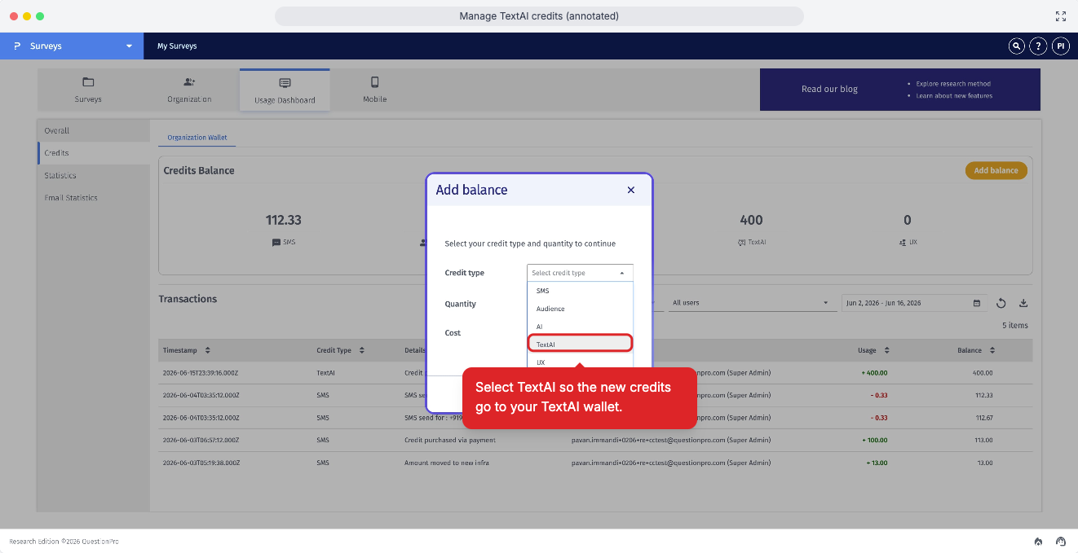Click the flame icon in footer
This screenshot has height=553, width=1078.
(1038, 541)
